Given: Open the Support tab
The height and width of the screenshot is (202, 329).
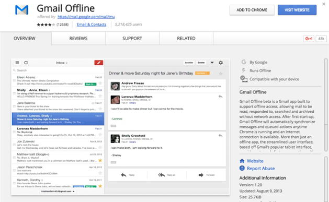Looking at the screenshot, I should click(x=132, y=38).
